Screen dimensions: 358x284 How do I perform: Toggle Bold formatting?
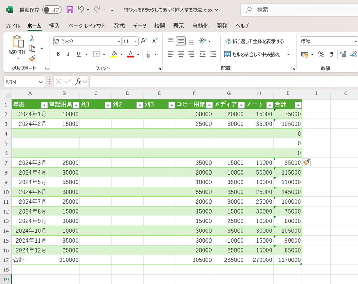point(58,54)
